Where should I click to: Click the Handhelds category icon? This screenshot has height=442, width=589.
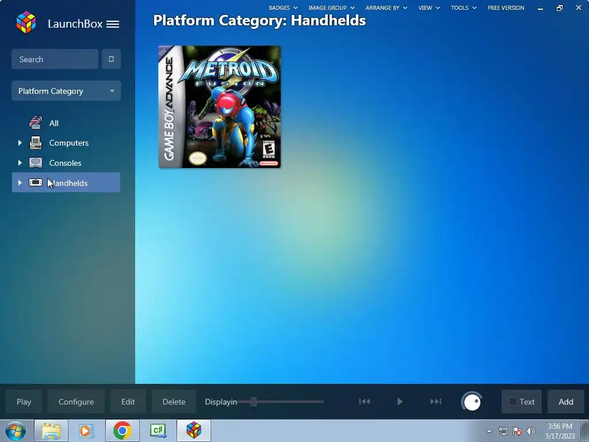pyautogui.click(x=36, y=182)
